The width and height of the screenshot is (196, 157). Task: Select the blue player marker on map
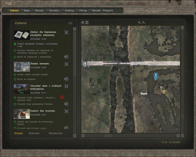156,76
